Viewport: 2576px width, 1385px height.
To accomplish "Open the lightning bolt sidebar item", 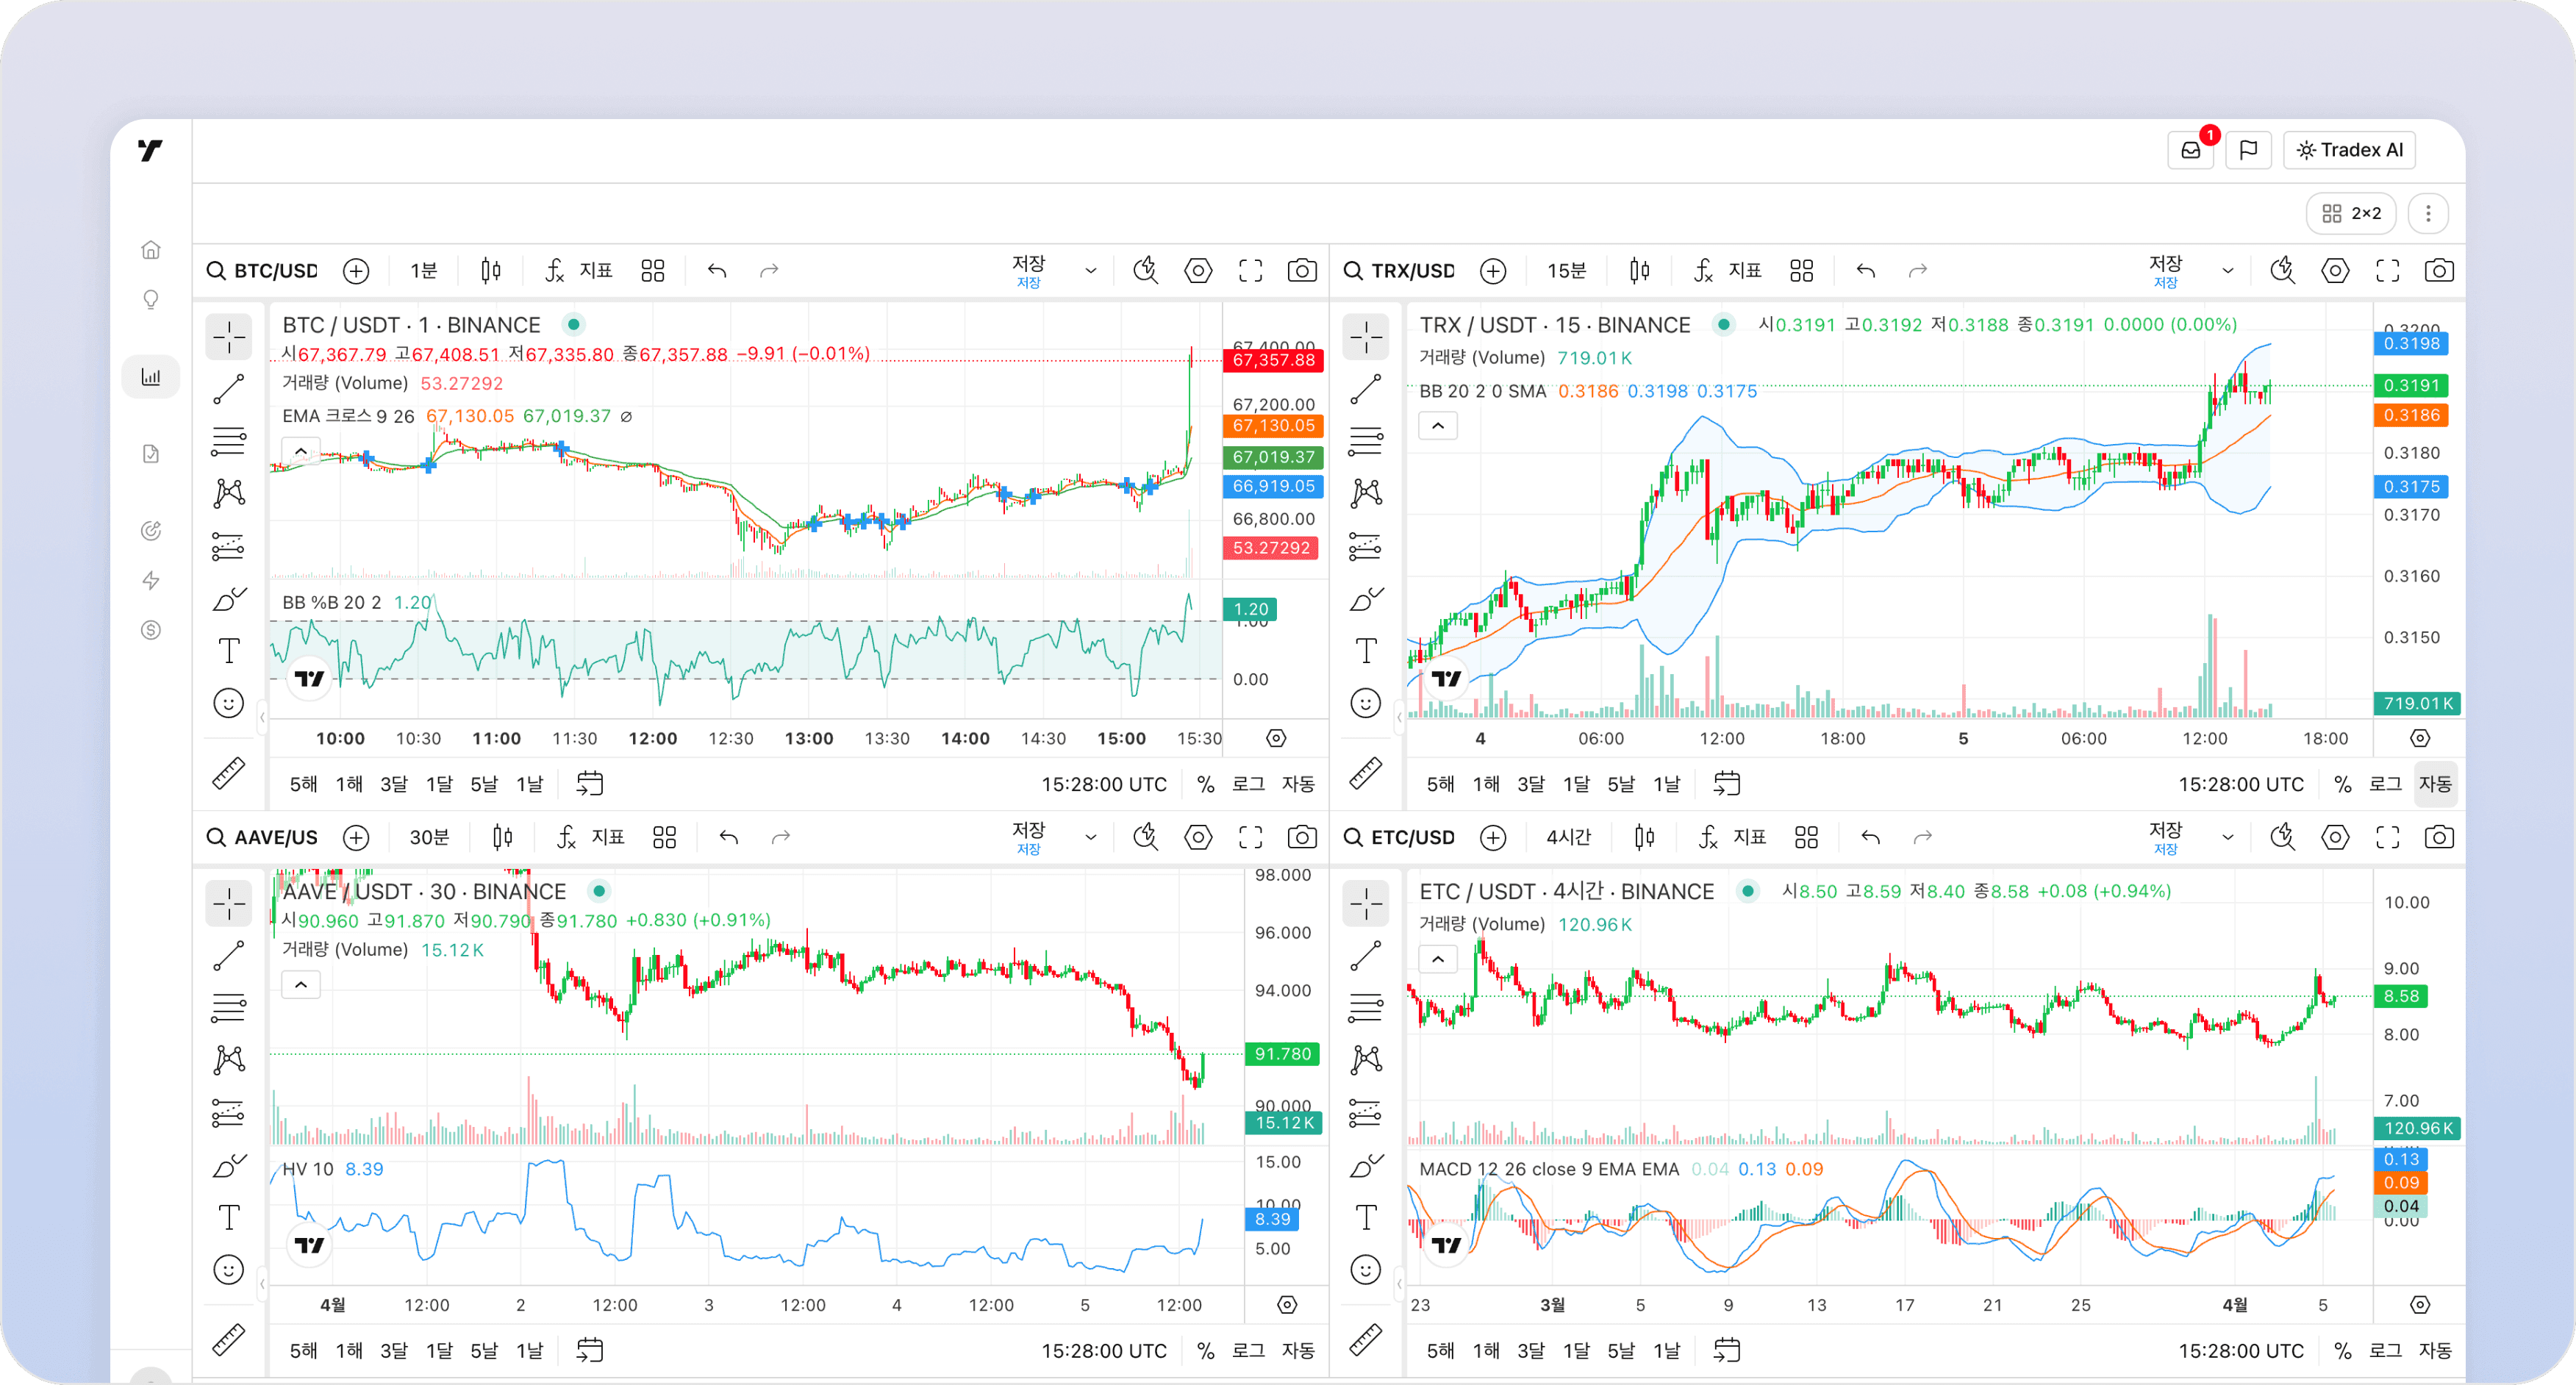I will coord(151,580).
